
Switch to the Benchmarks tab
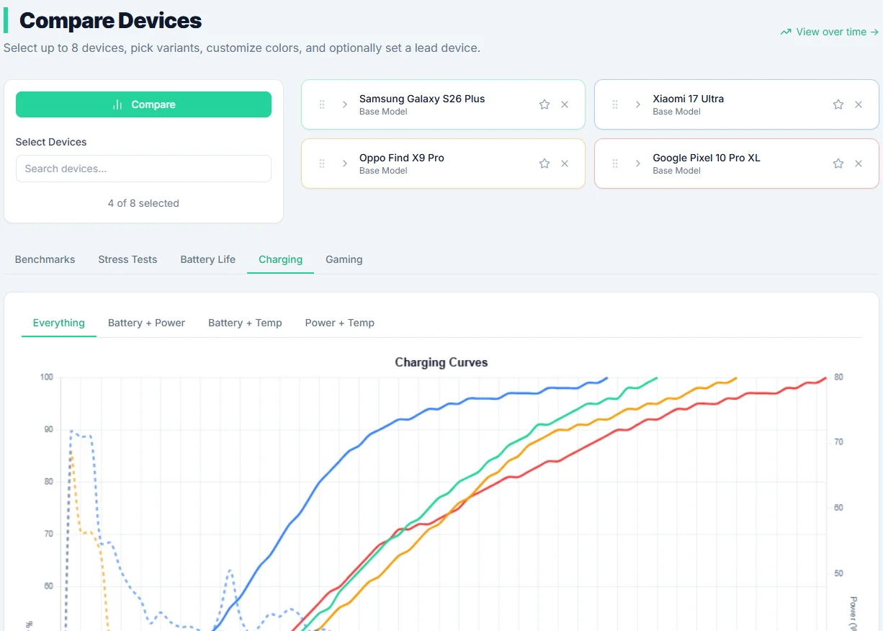click(45, 259)
